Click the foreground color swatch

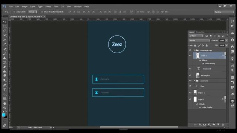[x=4, y=115]
